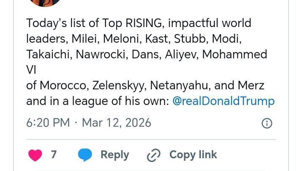The height and width of the screenshot is (171, 302).
Task: Open the 6:20 PM · Mar 12, 2026 timestamp
Action: (x=89, y=123)
